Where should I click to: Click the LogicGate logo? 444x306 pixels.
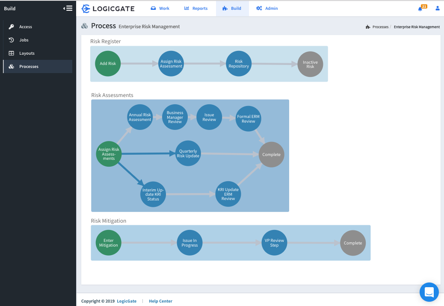tap(107, 8)
